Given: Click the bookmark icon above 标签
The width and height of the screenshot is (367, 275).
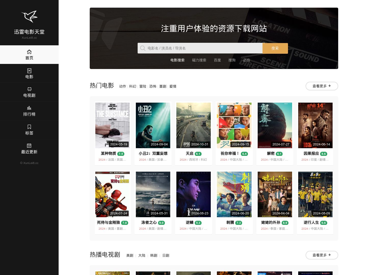Looking at the screenshot, I should (x=29, y=127).
